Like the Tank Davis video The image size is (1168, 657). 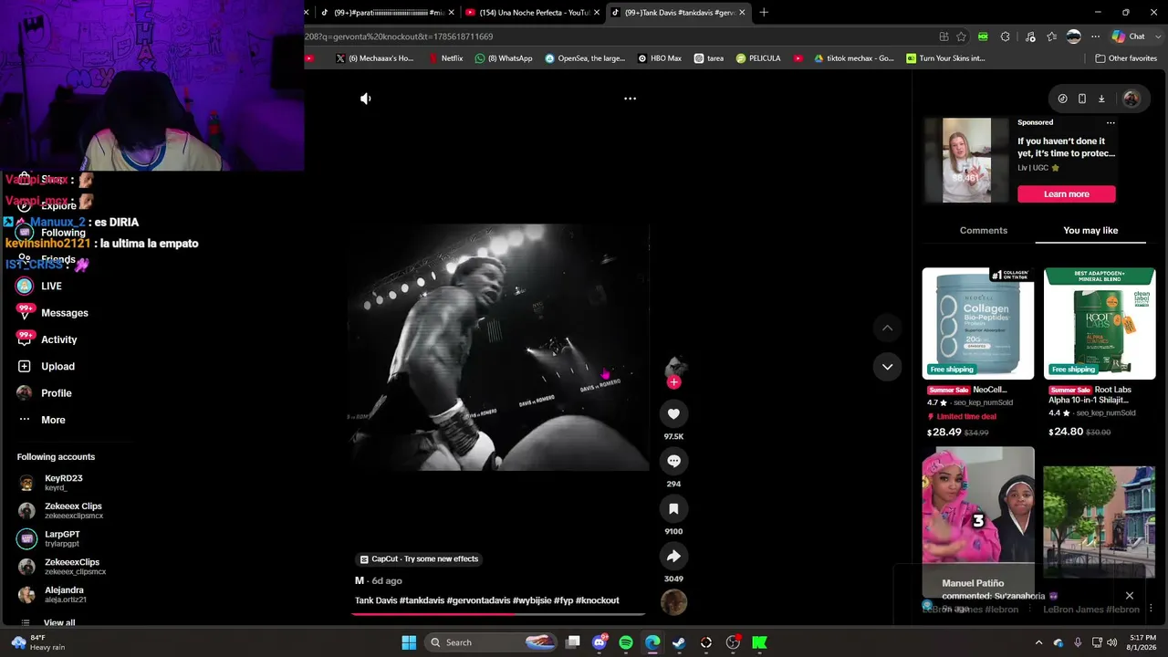[673, 414]
